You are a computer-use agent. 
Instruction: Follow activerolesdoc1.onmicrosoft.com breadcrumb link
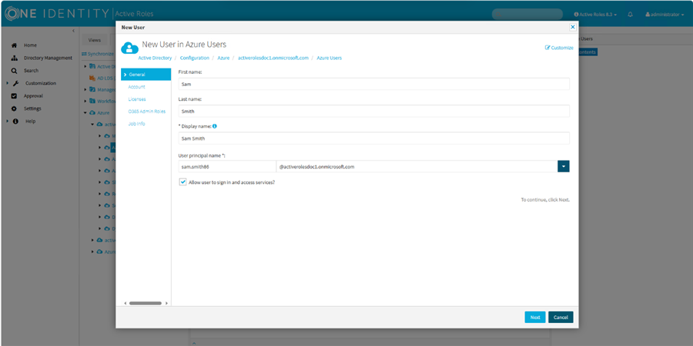(x=273, y=58)
